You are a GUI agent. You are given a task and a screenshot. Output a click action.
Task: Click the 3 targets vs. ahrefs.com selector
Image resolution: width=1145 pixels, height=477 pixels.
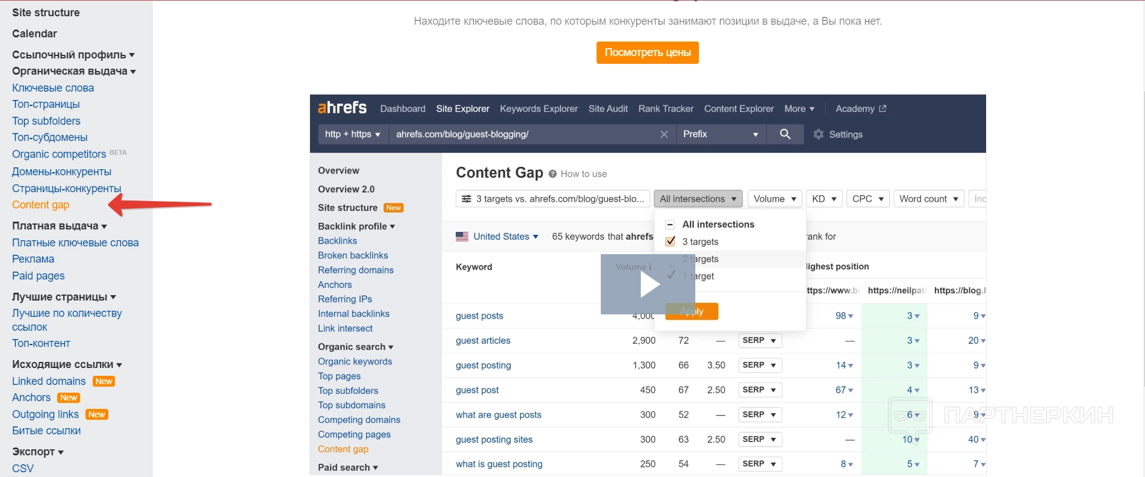[553, 199]
